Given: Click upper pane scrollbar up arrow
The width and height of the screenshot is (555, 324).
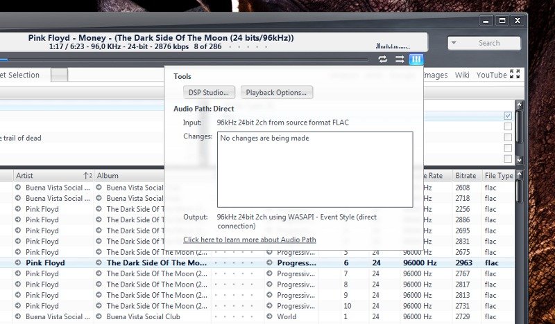Looking at the screenshot, I should click(519, 105).
